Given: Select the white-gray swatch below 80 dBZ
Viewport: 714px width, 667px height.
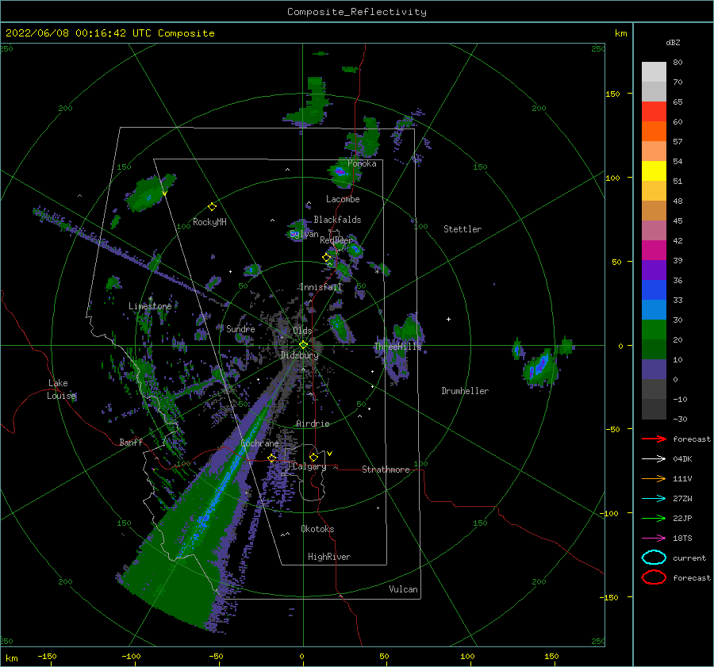Looking at the screenshot, I should click(x=654, y=72).
